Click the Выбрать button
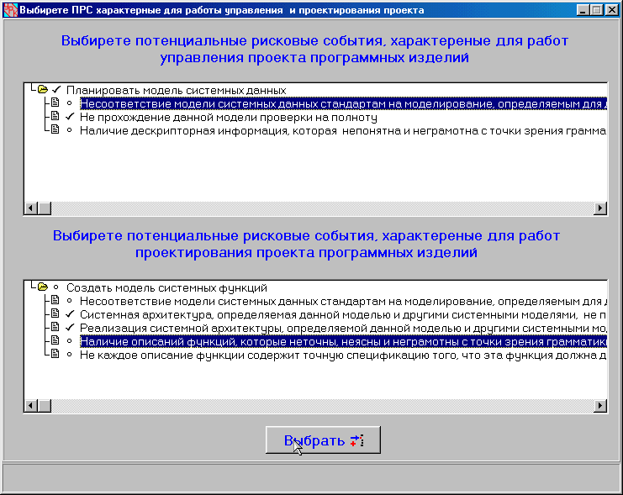Image resolution: width=623 pixels, height=495 pixels. tap(323, 440)
